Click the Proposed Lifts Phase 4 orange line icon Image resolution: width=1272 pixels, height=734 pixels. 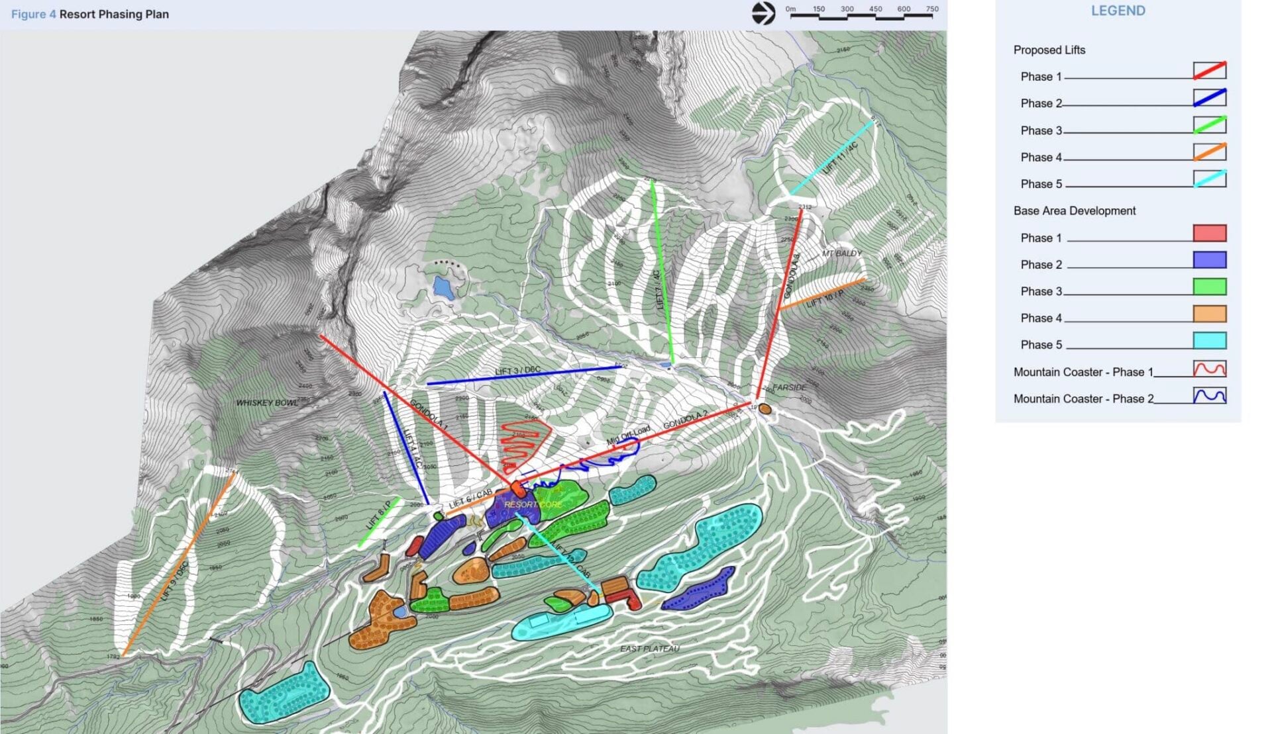coord(1209,152)
